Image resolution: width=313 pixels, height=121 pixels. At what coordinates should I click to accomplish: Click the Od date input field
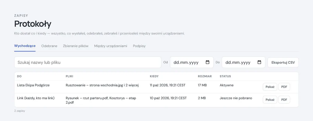point(192,62)
